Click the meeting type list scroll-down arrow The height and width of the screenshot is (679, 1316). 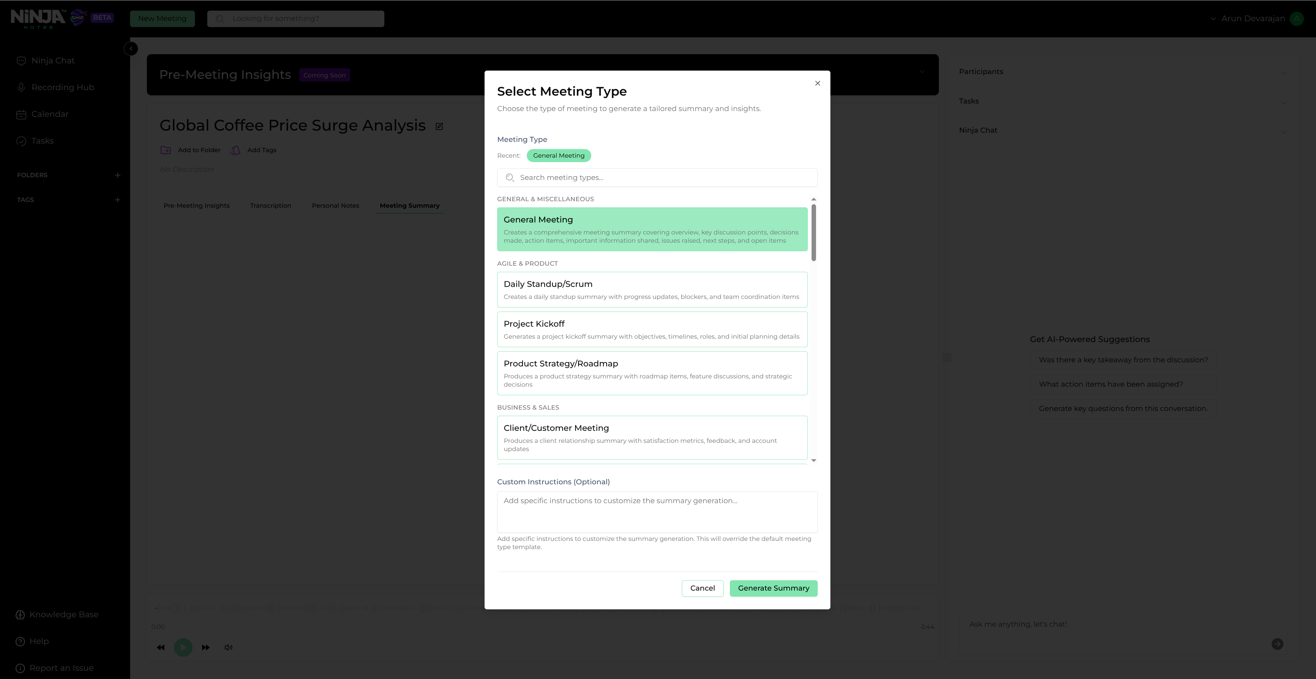tap(813, 460)
